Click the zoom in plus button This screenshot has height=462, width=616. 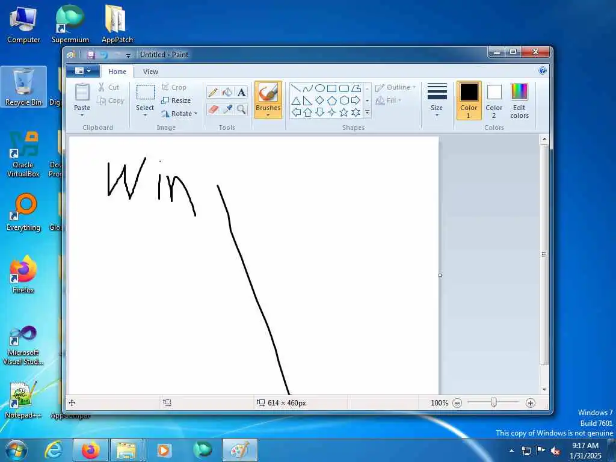[531, 403]
